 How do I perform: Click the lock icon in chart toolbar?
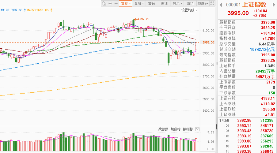104,4
